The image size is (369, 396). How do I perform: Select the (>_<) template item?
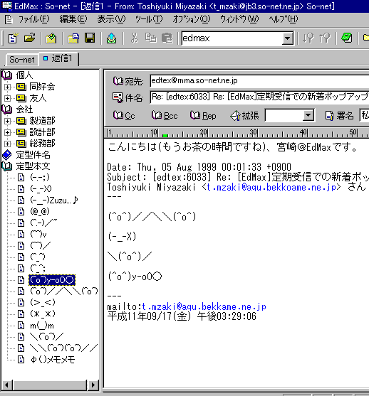(42, 303)
